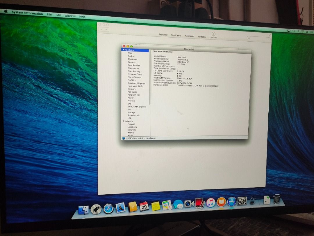314x236 pixels.
Task: Open the Calendar app in Dock
Action: 144,206
